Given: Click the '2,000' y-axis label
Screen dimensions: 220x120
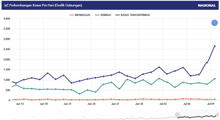Looking at the screenshot, I should coord(7,59).
